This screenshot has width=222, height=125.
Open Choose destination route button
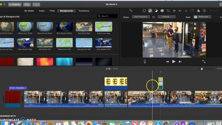(x=166, y=17)
